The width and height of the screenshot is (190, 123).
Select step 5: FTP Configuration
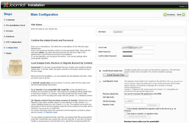(x=13, y=42)
